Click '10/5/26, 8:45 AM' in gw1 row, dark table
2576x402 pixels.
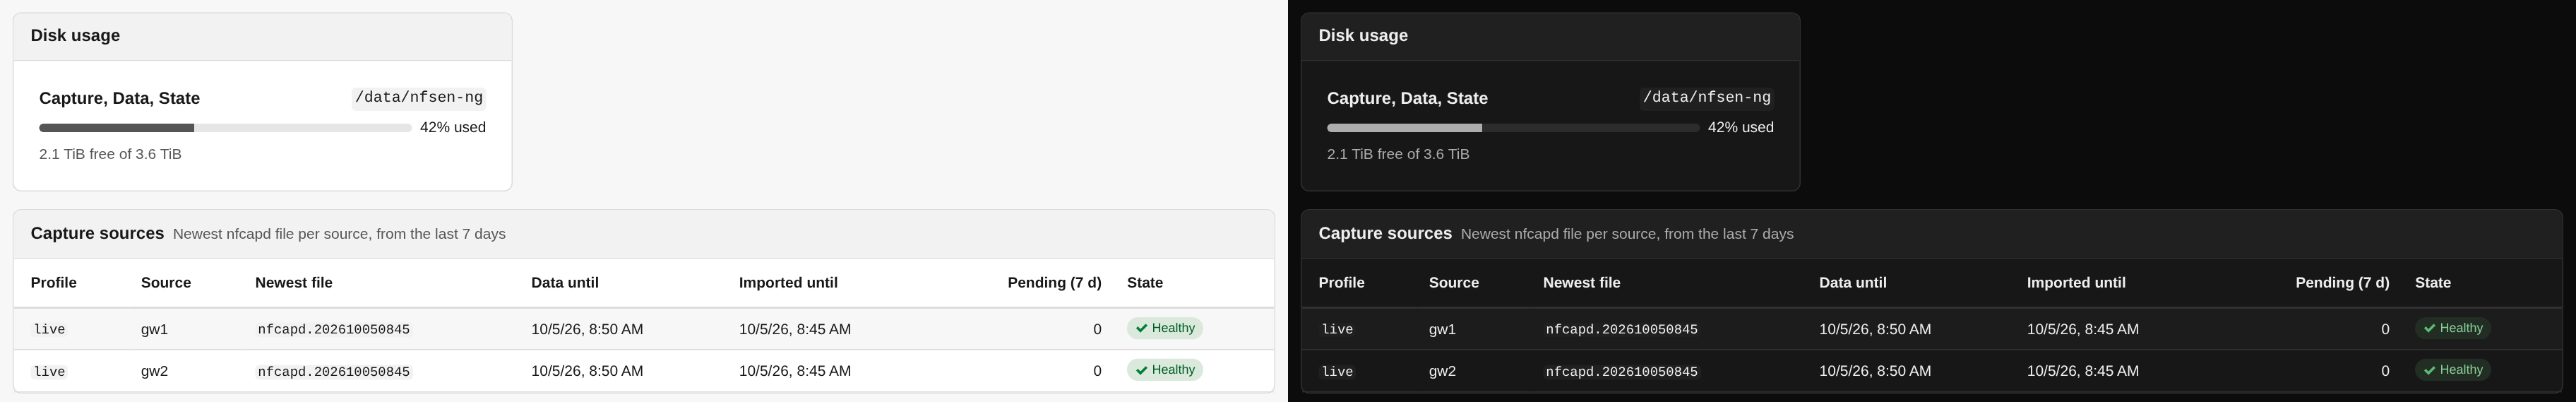[x=2083, y=329]
